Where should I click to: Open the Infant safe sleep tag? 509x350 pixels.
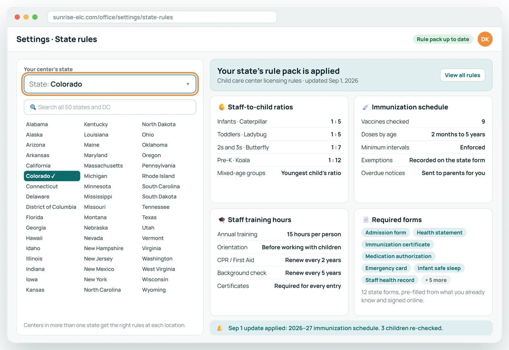click(x=439, y=268)
